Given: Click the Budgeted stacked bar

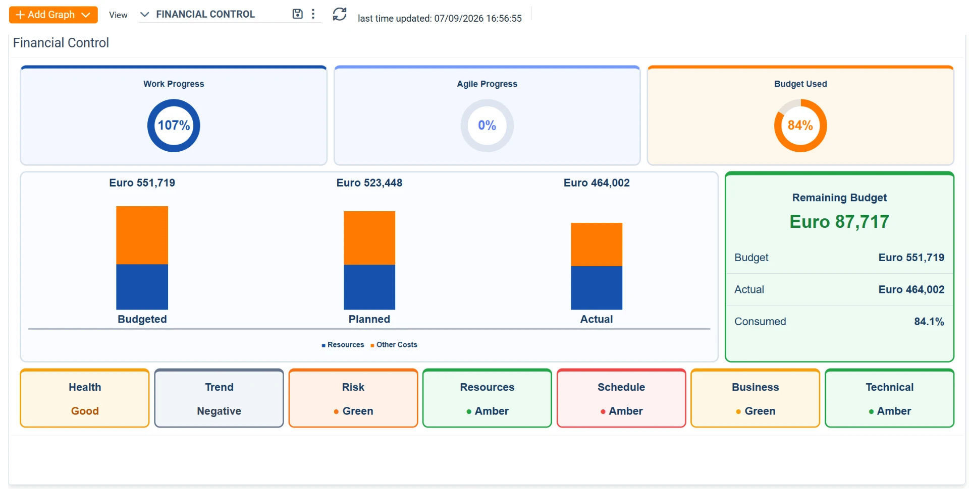Looking at the screenshot, I should point(142,258).
